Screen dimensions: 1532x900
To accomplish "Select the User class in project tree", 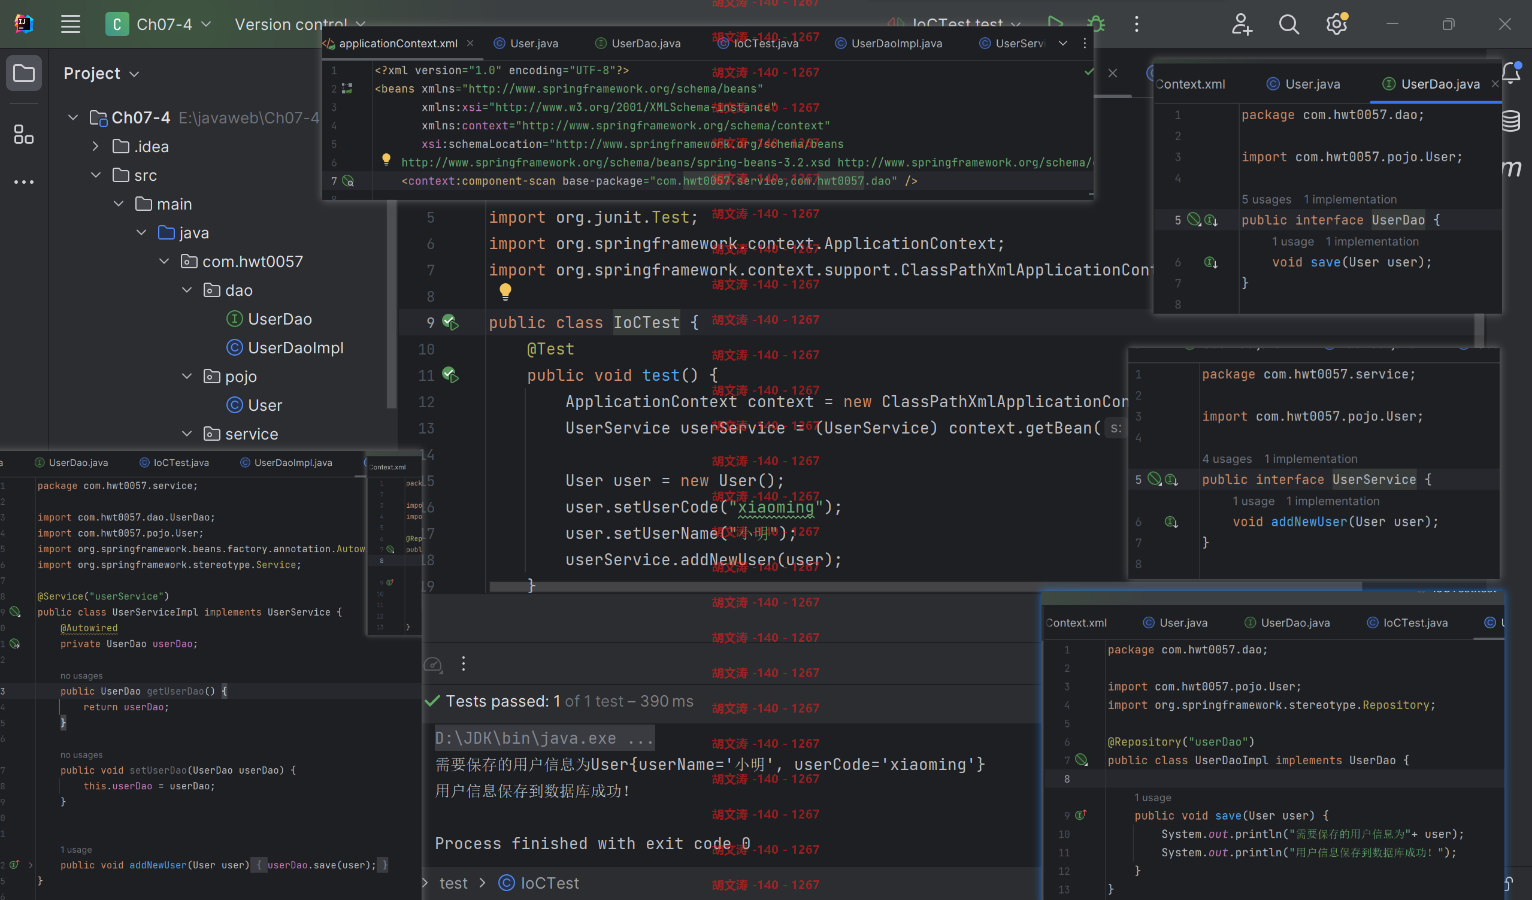I will [254, 405].
